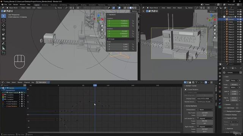243x136 pixels.
Task: Open the Render properties tab icon
Action: pyautogui.click(x=220, y=73)
